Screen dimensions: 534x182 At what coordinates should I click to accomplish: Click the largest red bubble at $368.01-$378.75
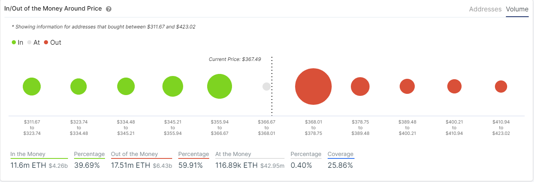pyautogui.click(x=313, y=87)
